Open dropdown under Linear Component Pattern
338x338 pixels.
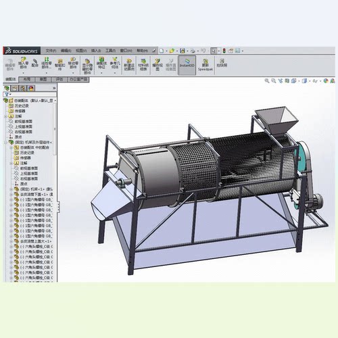[x=47, y=73]
